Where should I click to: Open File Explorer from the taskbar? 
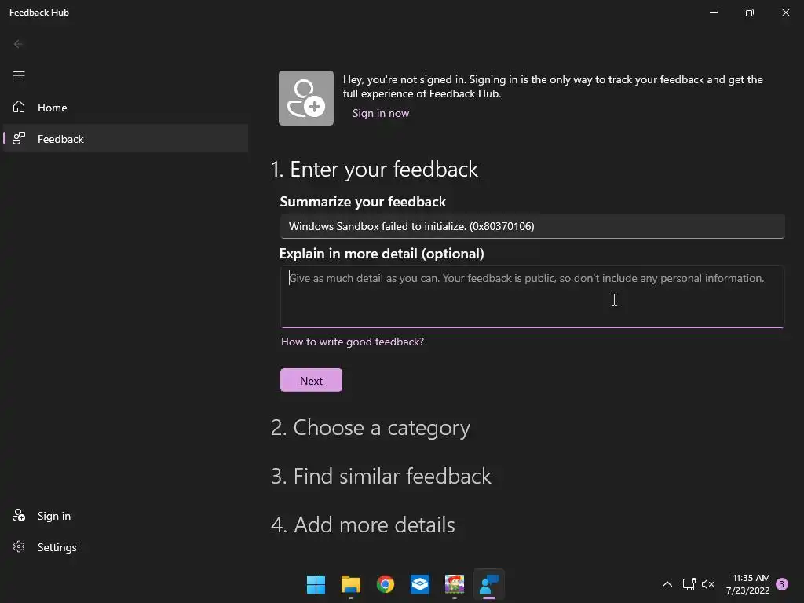(351, 584)
